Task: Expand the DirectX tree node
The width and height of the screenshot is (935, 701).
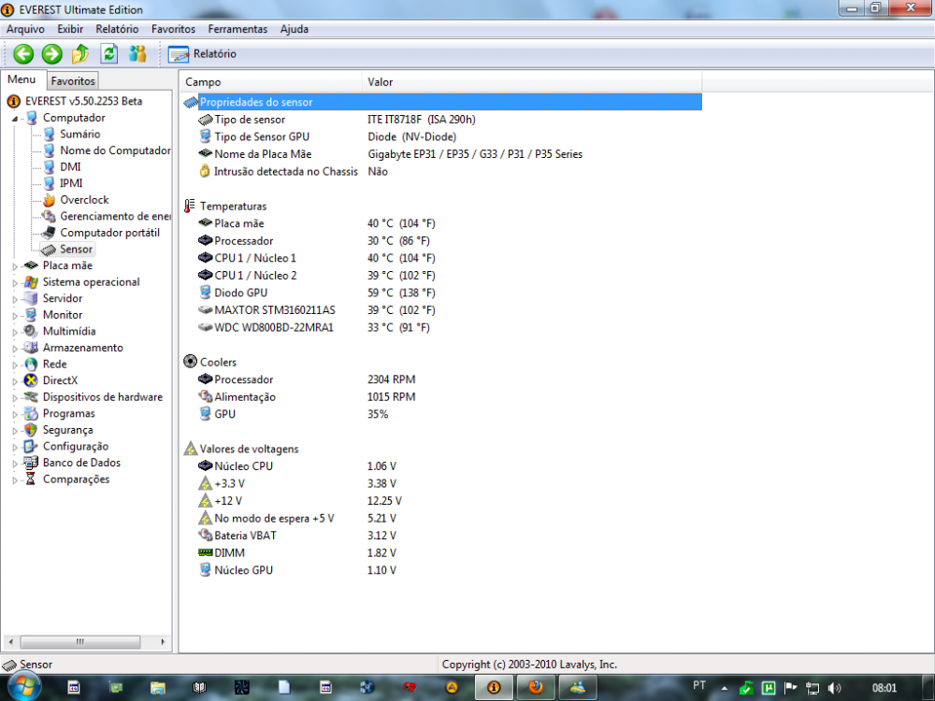Action: click(15, 381)
